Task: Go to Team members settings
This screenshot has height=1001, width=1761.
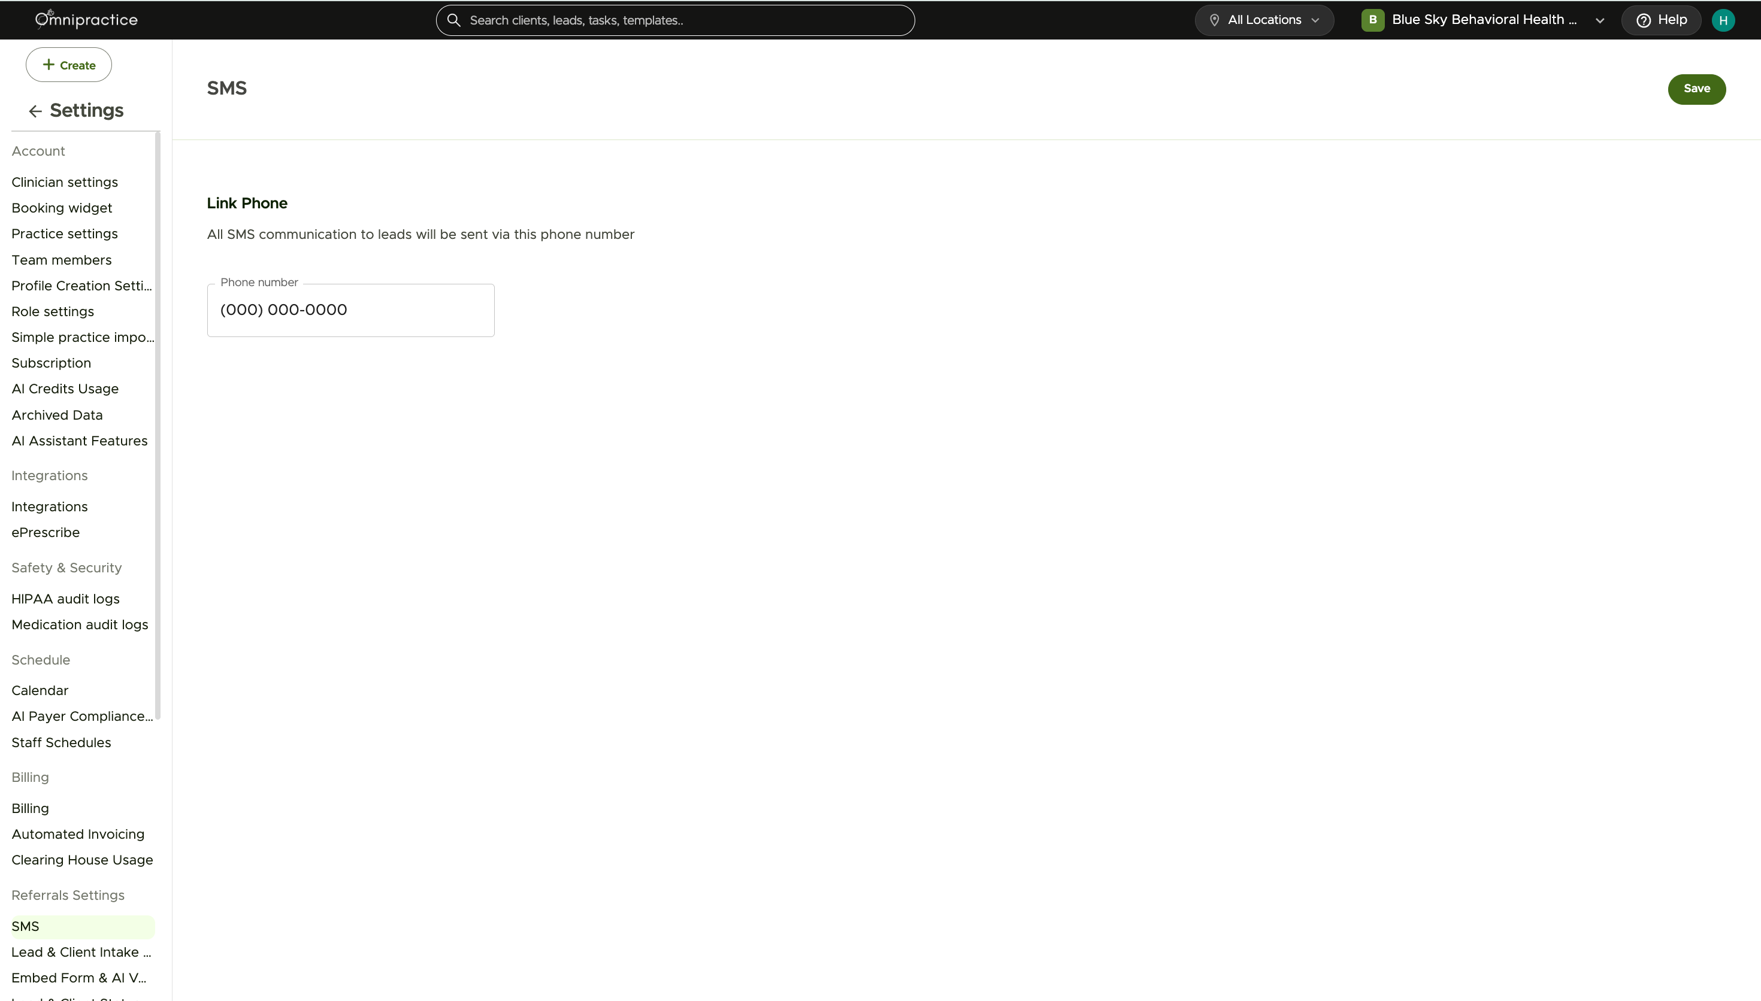Action: 61,260
